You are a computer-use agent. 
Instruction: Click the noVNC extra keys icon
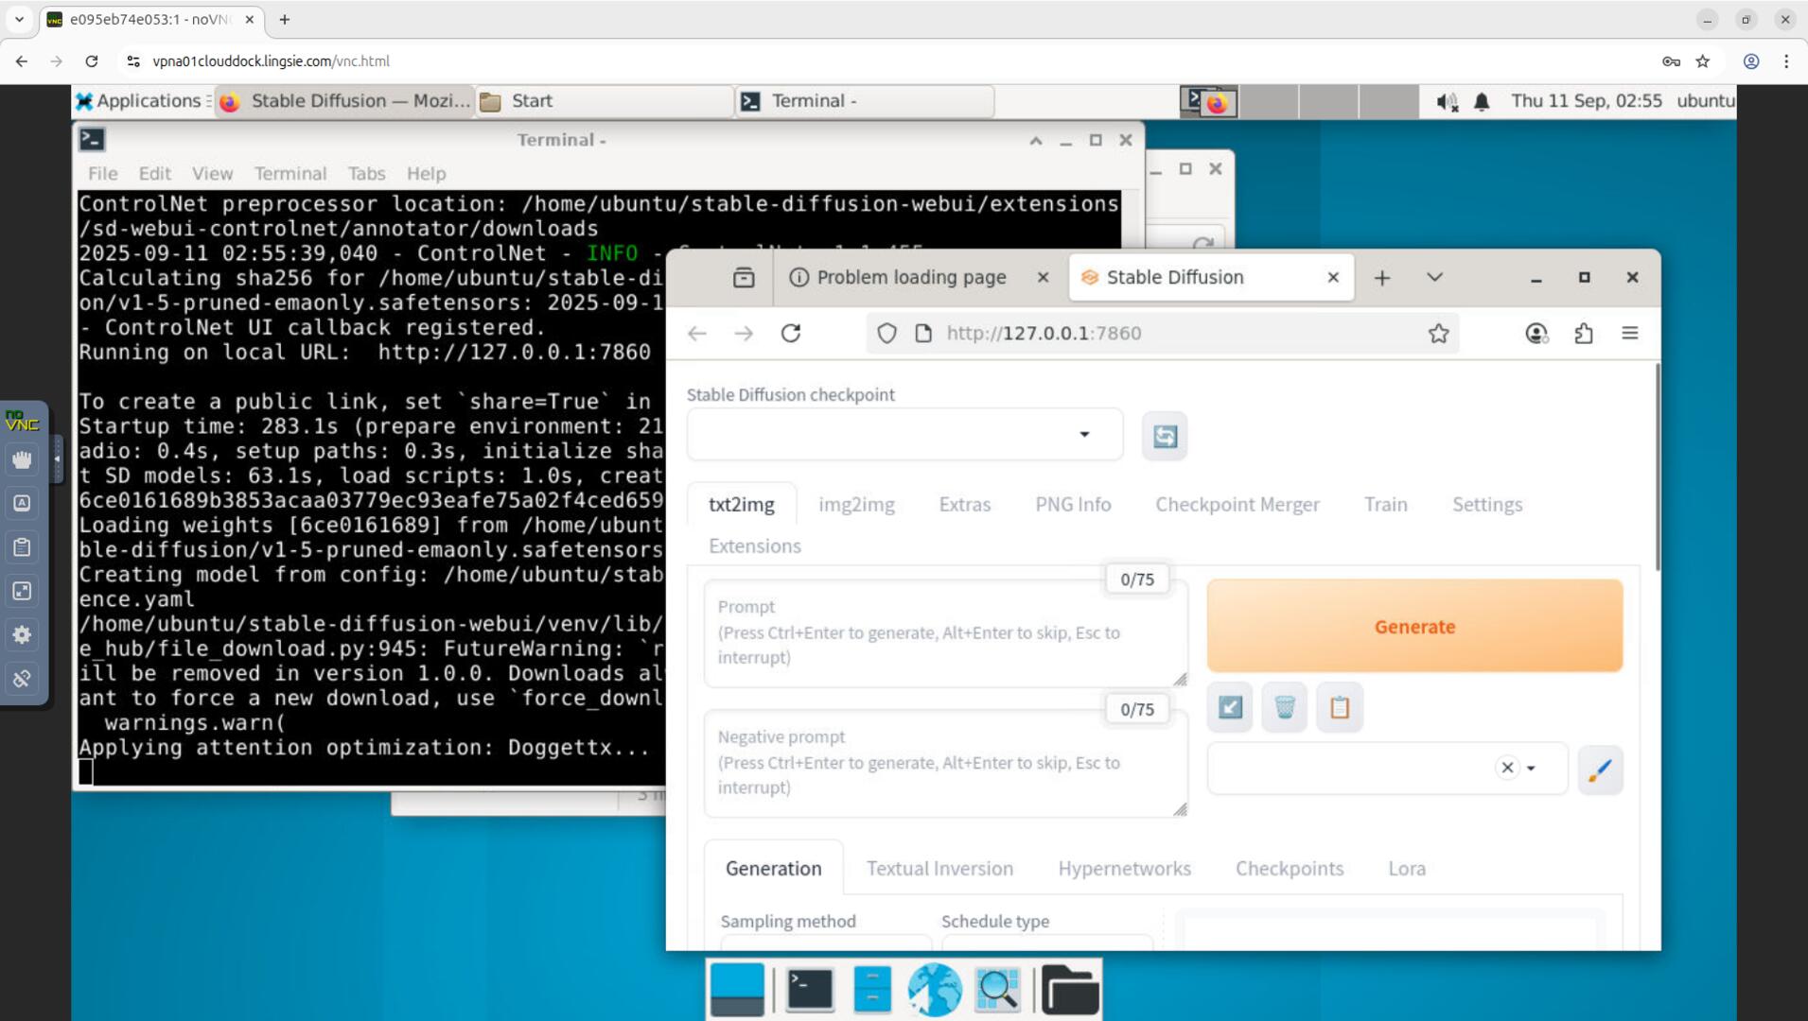click(22, 502)
